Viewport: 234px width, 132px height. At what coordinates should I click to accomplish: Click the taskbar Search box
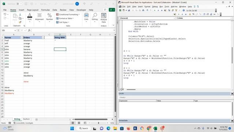pos(84,128)
